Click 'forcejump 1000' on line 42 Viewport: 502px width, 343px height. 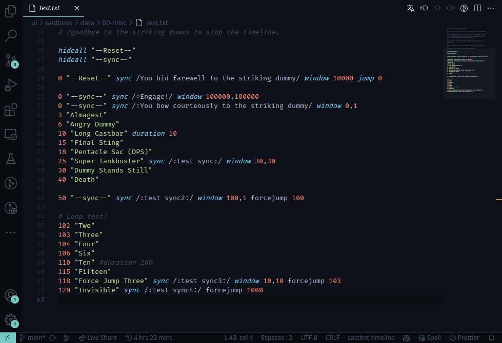pos(234,290)
